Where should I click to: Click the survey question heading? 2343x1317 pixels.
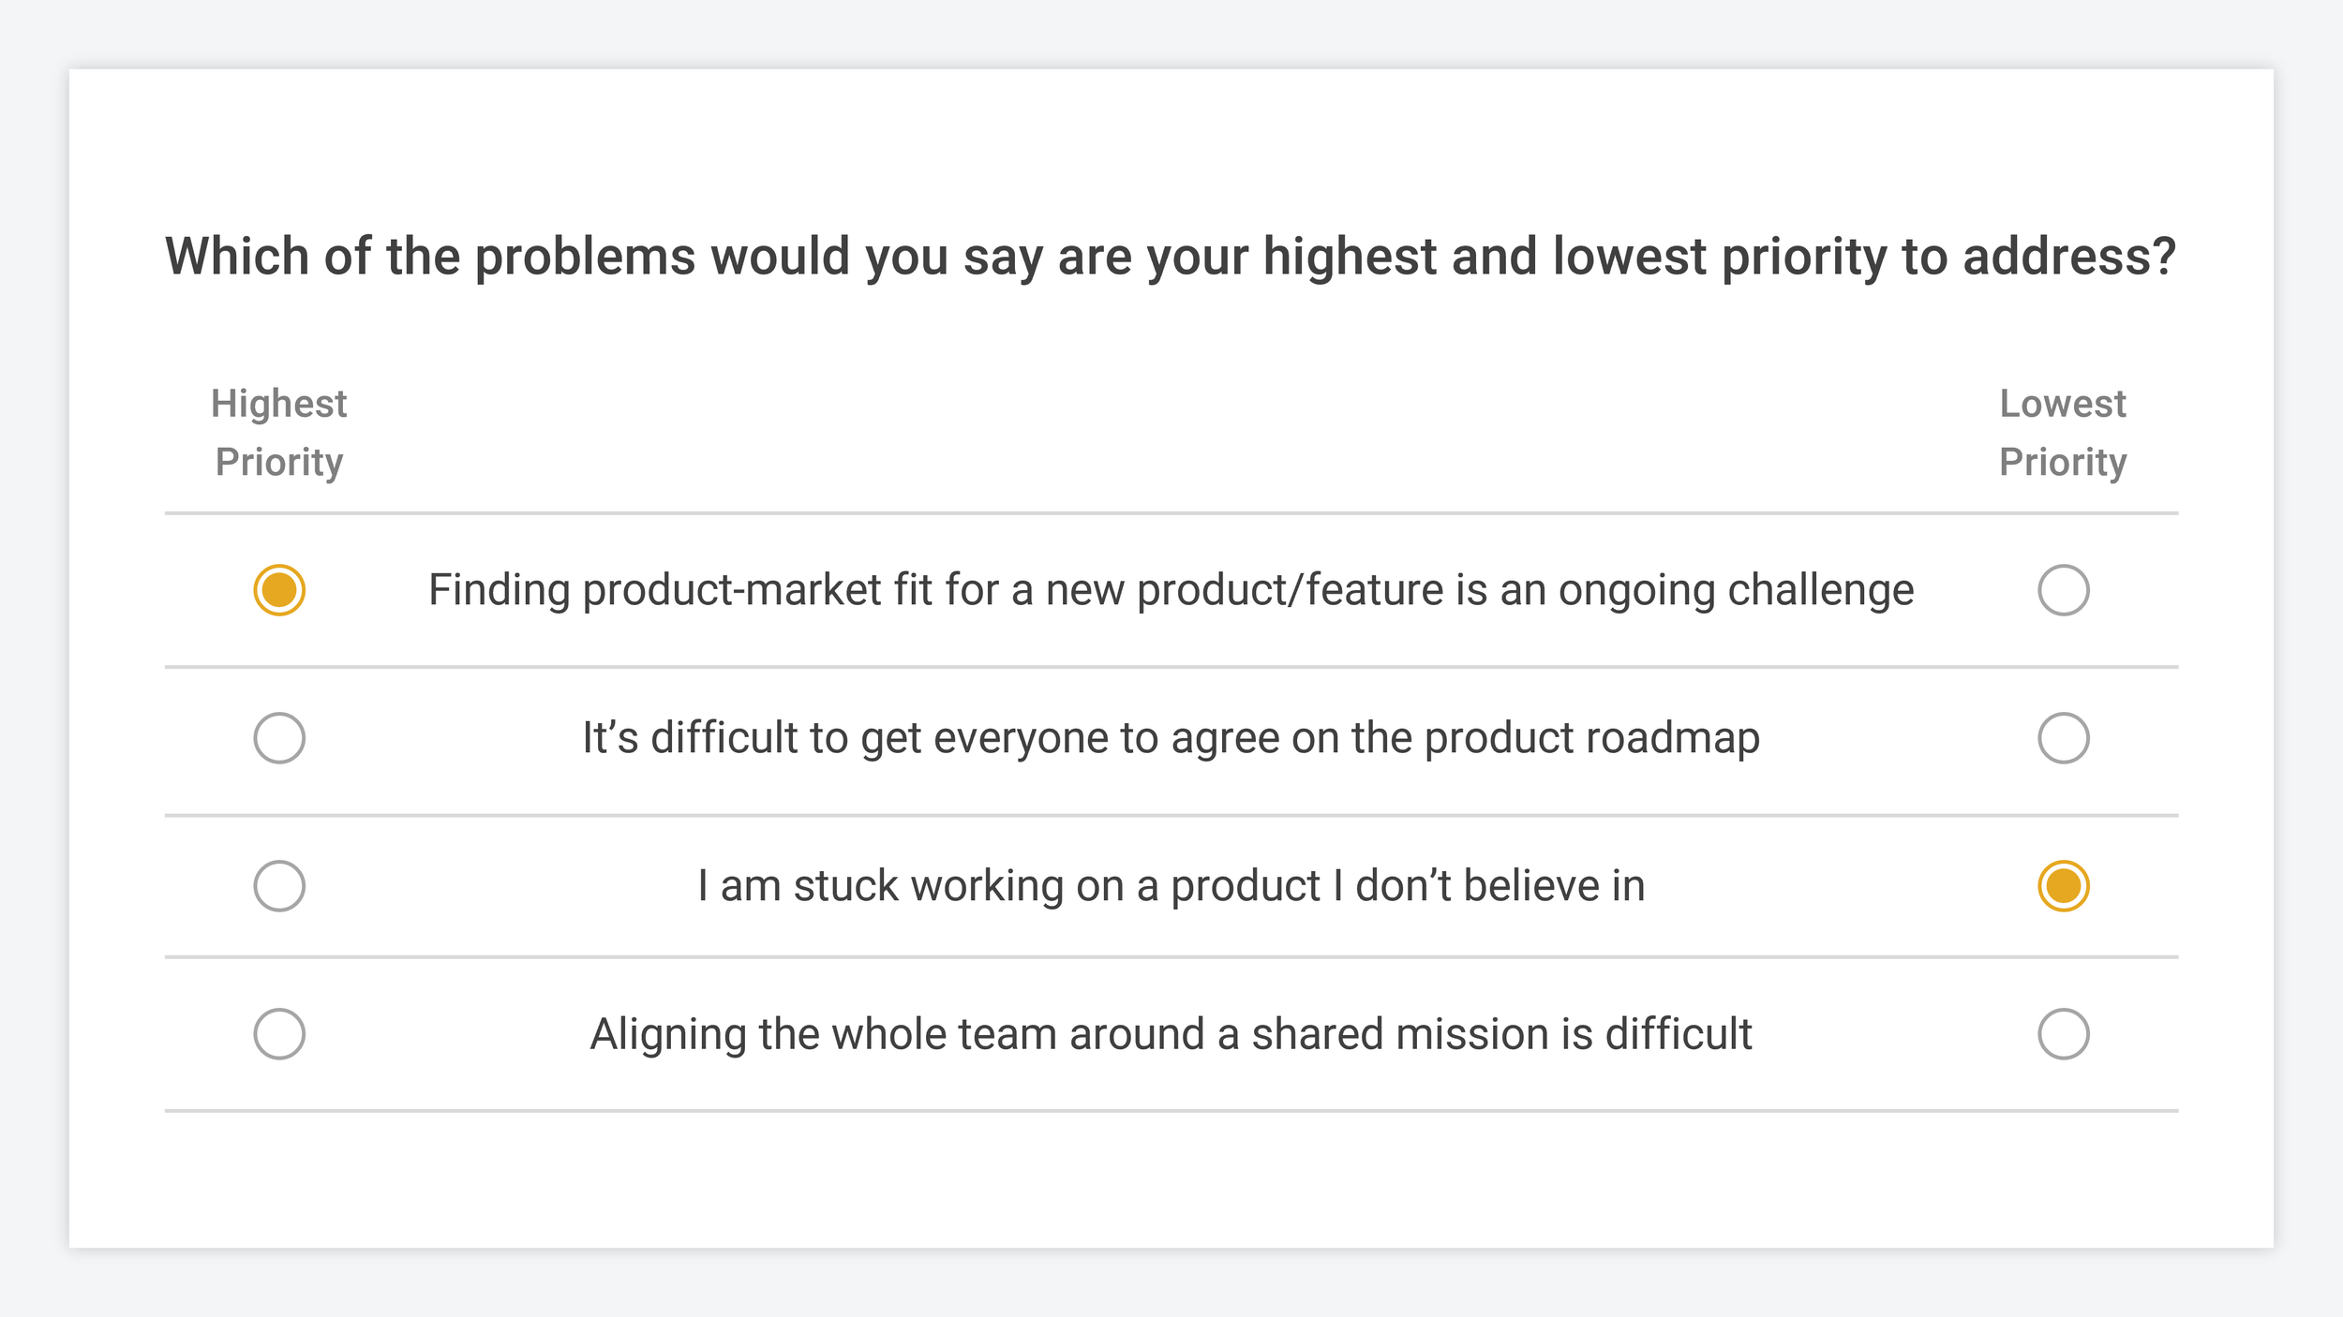pyautogui.click(x=1171, y=256)
